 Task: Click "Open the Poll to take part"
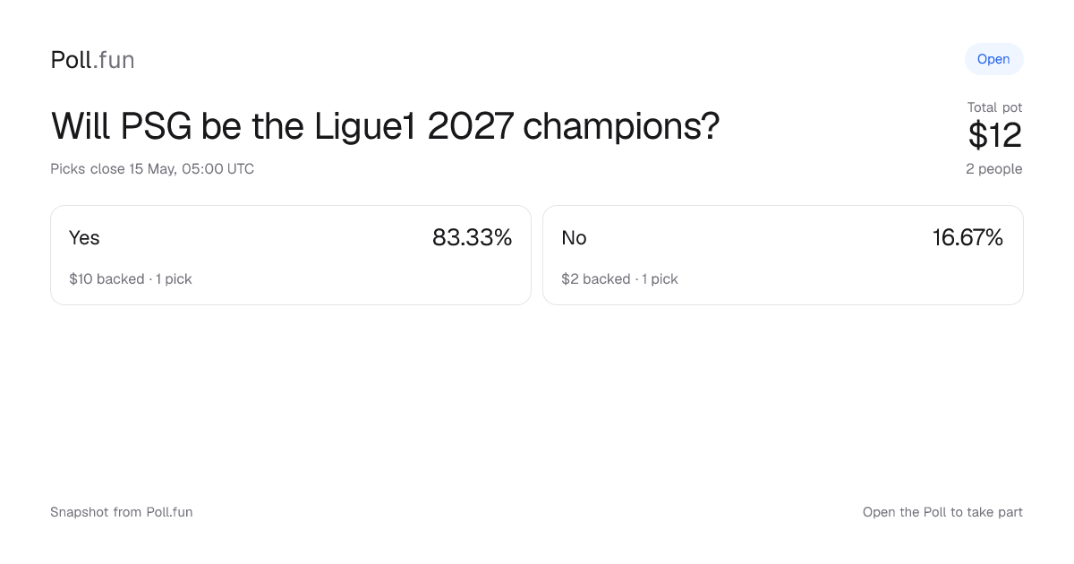pyautogui.click(x=942, y=512)
